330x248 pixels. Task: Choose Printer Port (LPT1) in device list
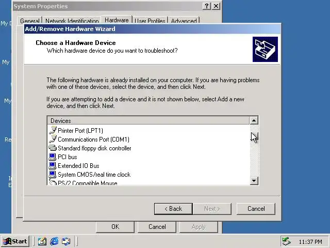[80, 131]
